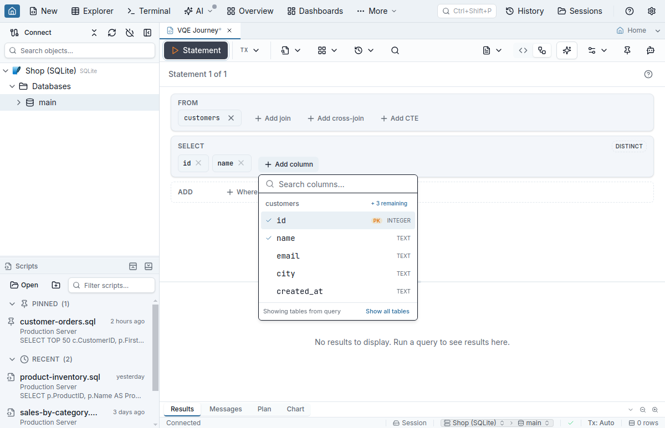Collapse the results panel chevron
The width and height of the screenshot is (665, 428).
[631, 410]
